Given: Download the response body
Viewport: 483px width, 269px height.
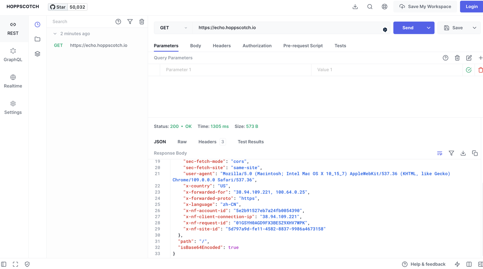Looking at the screenshot, I should click(x=463, y=153).
